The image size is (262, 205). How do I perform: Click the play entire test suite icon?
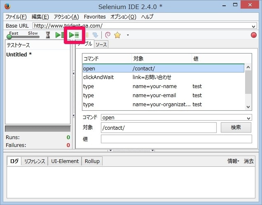[60, 35]
